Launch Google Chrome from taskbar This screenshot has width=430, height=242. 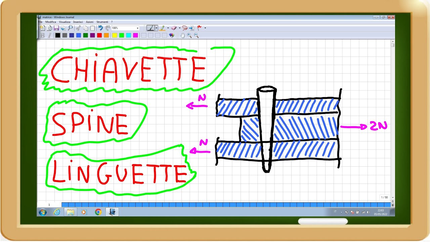98,212
